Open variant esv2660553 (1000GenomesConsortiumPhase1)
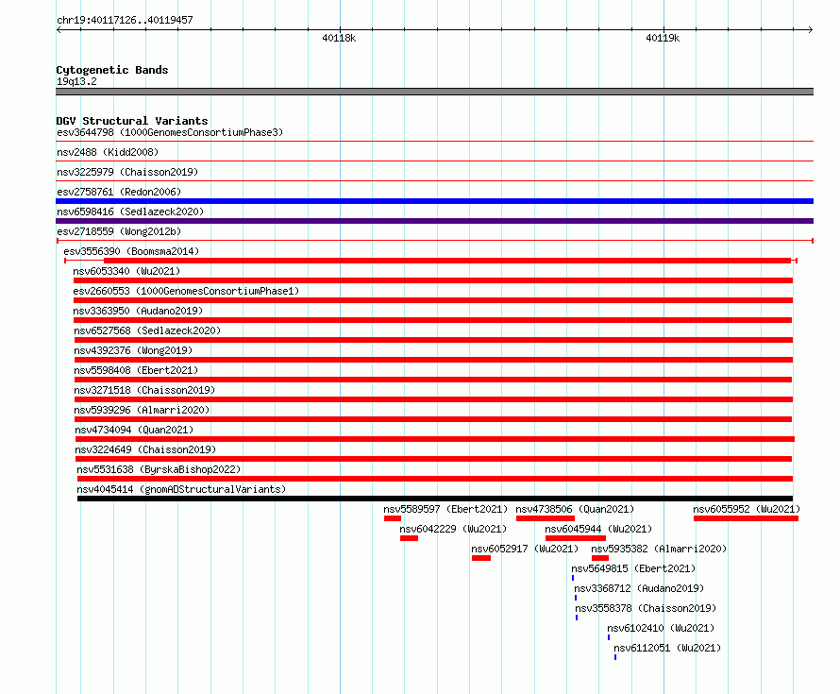Viewport: 840px width, 694px height. pyautogui.click(x=186, y=291)
